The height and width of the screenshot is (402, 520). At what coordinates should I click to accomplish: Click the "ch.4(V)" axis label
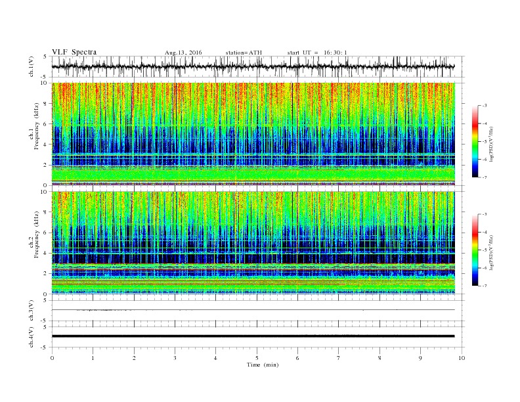[32, 337]
